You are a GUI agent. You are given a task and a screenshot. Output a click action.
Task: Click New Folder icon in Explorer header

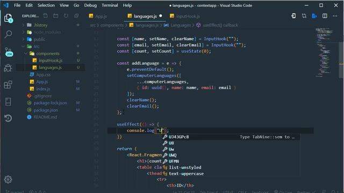(56, 16)
